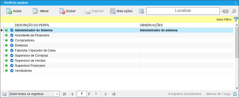Toggle the checkmark for Vendedores profile

coord(12,71)
